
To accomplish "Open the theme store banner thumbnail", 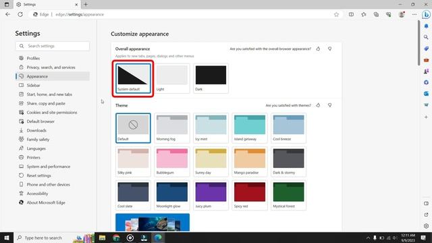I will tap(153, 223).
